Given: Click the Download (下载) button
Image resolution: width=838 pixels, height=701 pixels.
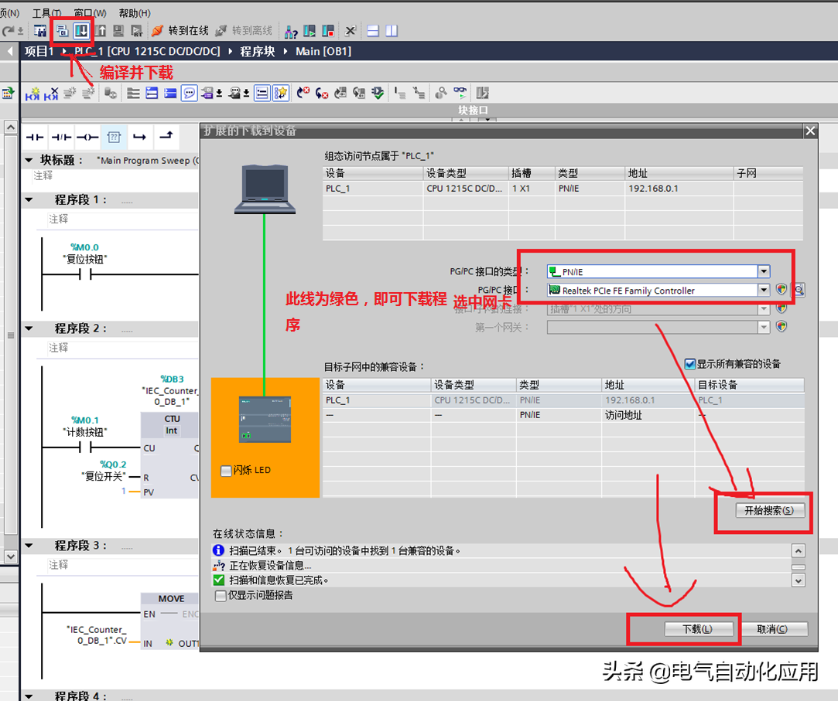Looking at the screenshot, I should pos(697,629).
